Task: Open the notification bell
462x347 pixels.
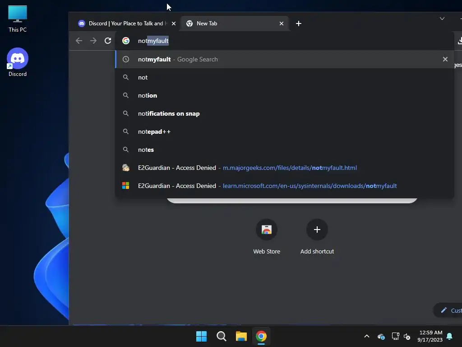Action: pyautogui.click(x=450, y=336)
